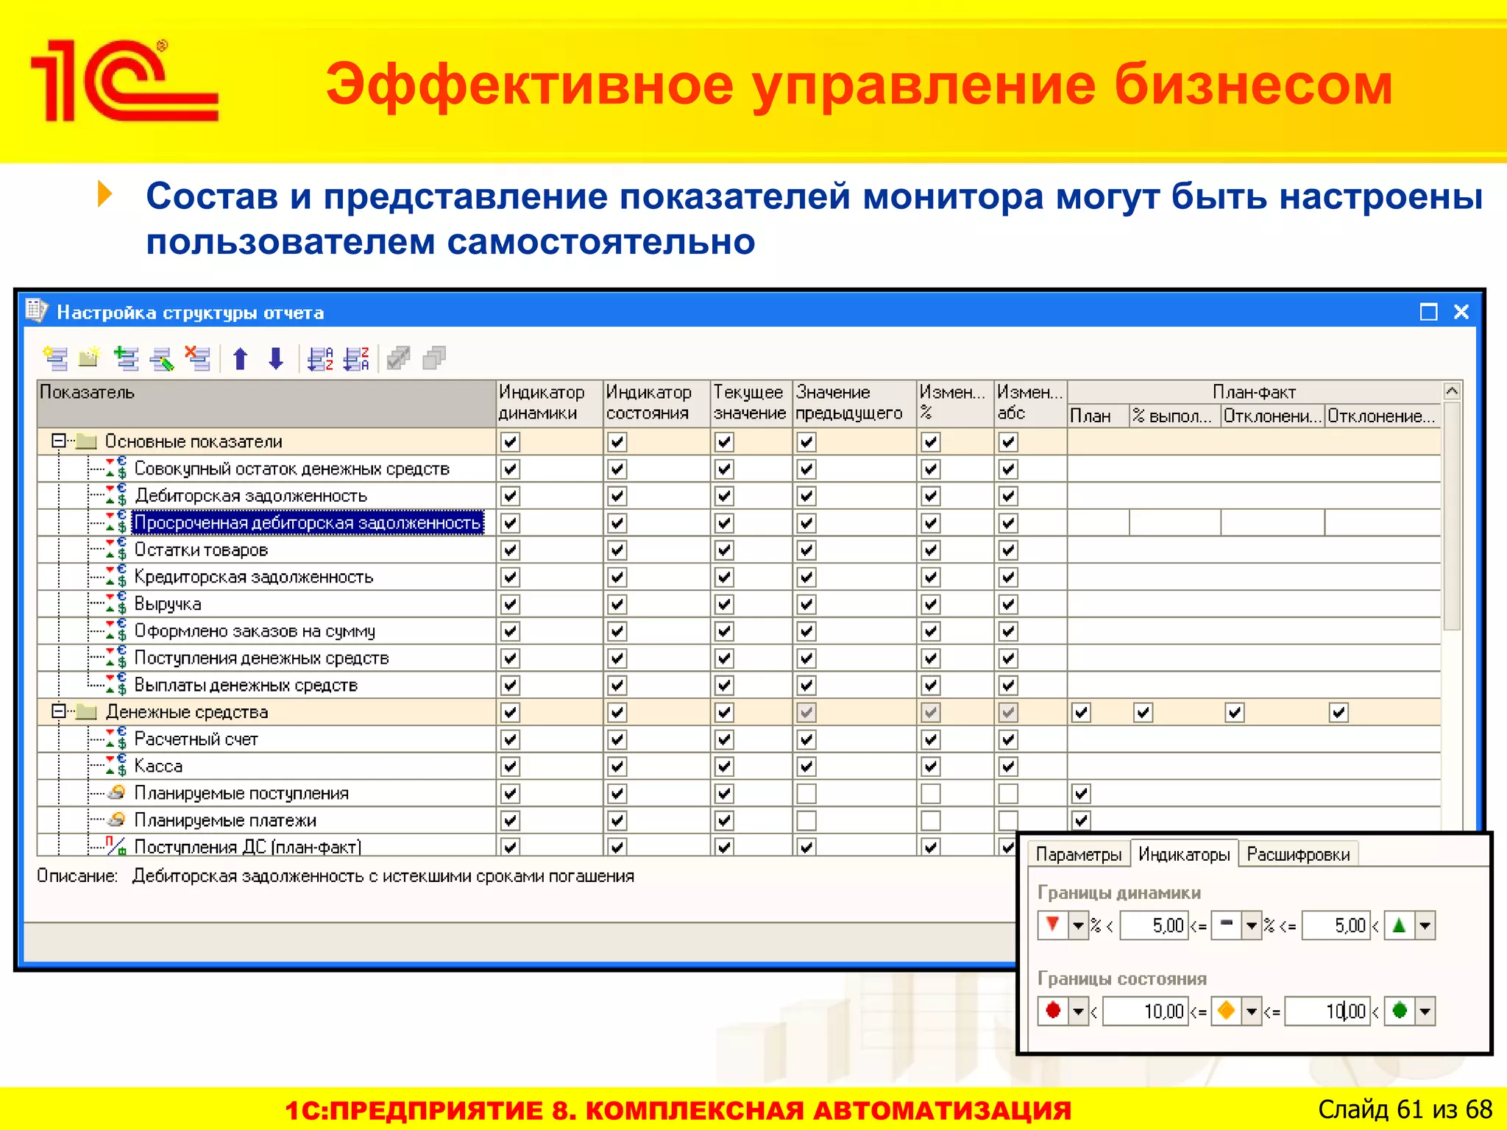
Task: Toggle Значение предыдущего for Планируемые поступления
Action: (x=806, y=793)
